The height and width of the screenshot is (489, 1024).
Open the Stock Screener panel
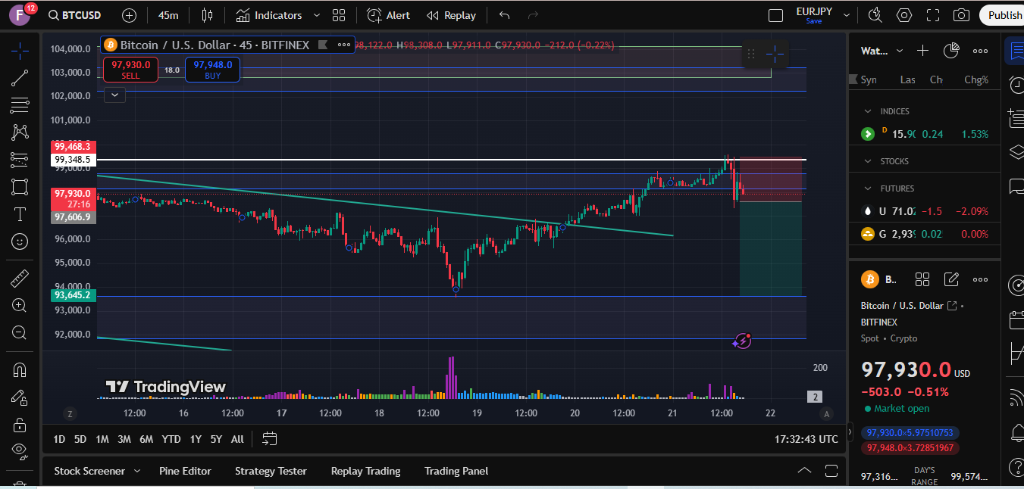click(89, 471)
